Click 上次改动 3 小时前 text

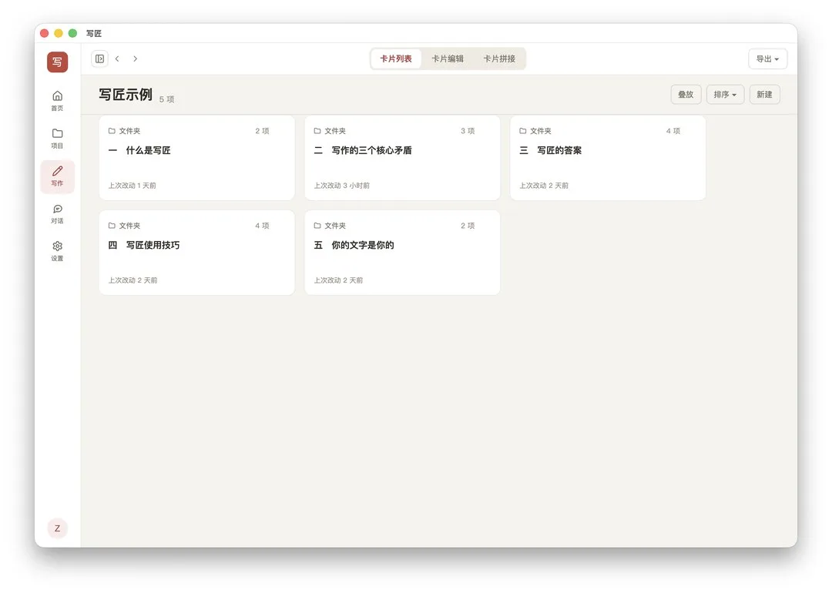point(342,186)
